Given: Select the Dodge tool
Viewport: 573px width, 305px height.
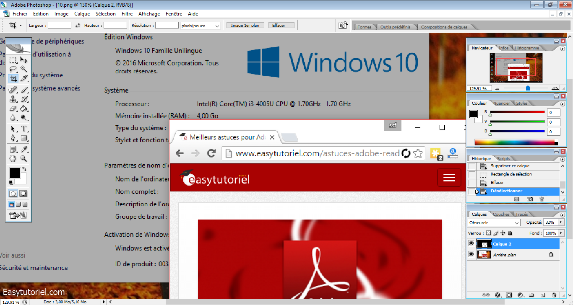Looking at the screenshot, I should [x=24, y=118].
